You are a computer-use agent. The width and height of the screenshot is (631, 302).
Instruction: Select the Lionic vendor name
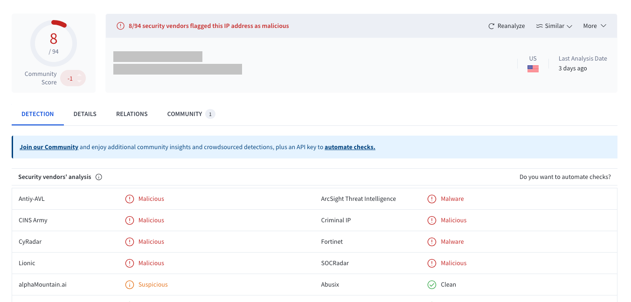[x=27, y=263]
